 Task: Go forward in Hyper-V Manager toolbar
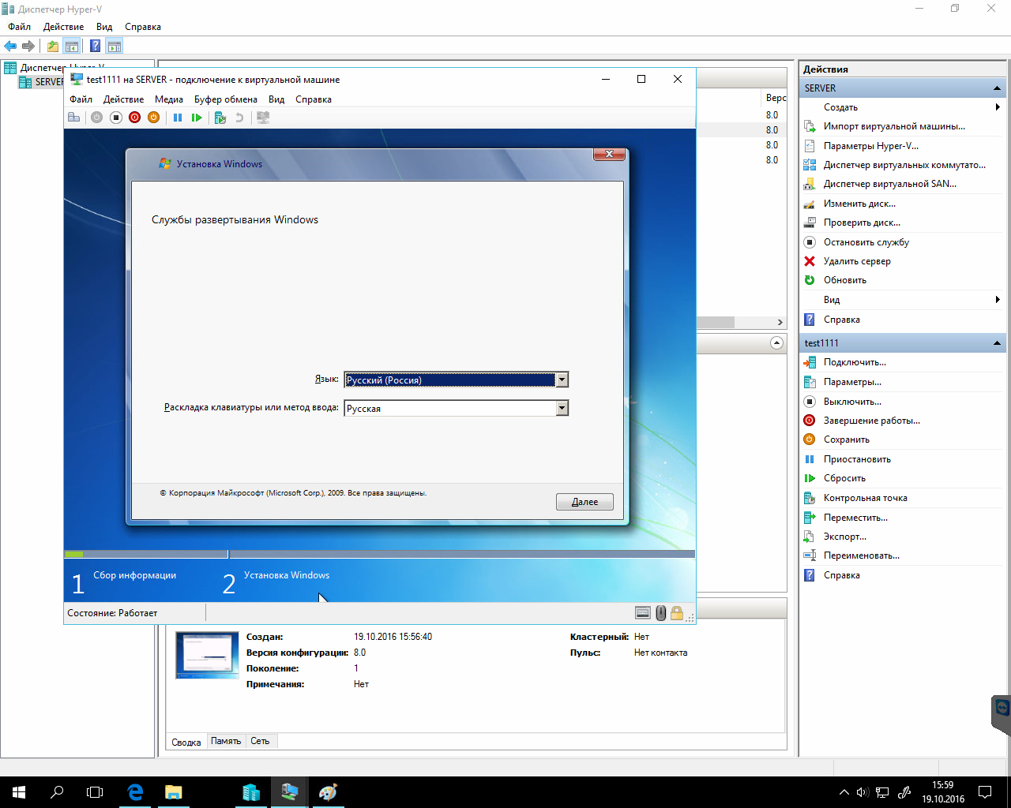pos(28,47)
